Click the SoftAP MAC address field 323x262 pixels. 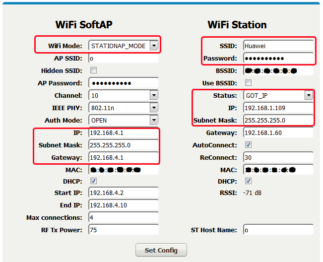124,170
